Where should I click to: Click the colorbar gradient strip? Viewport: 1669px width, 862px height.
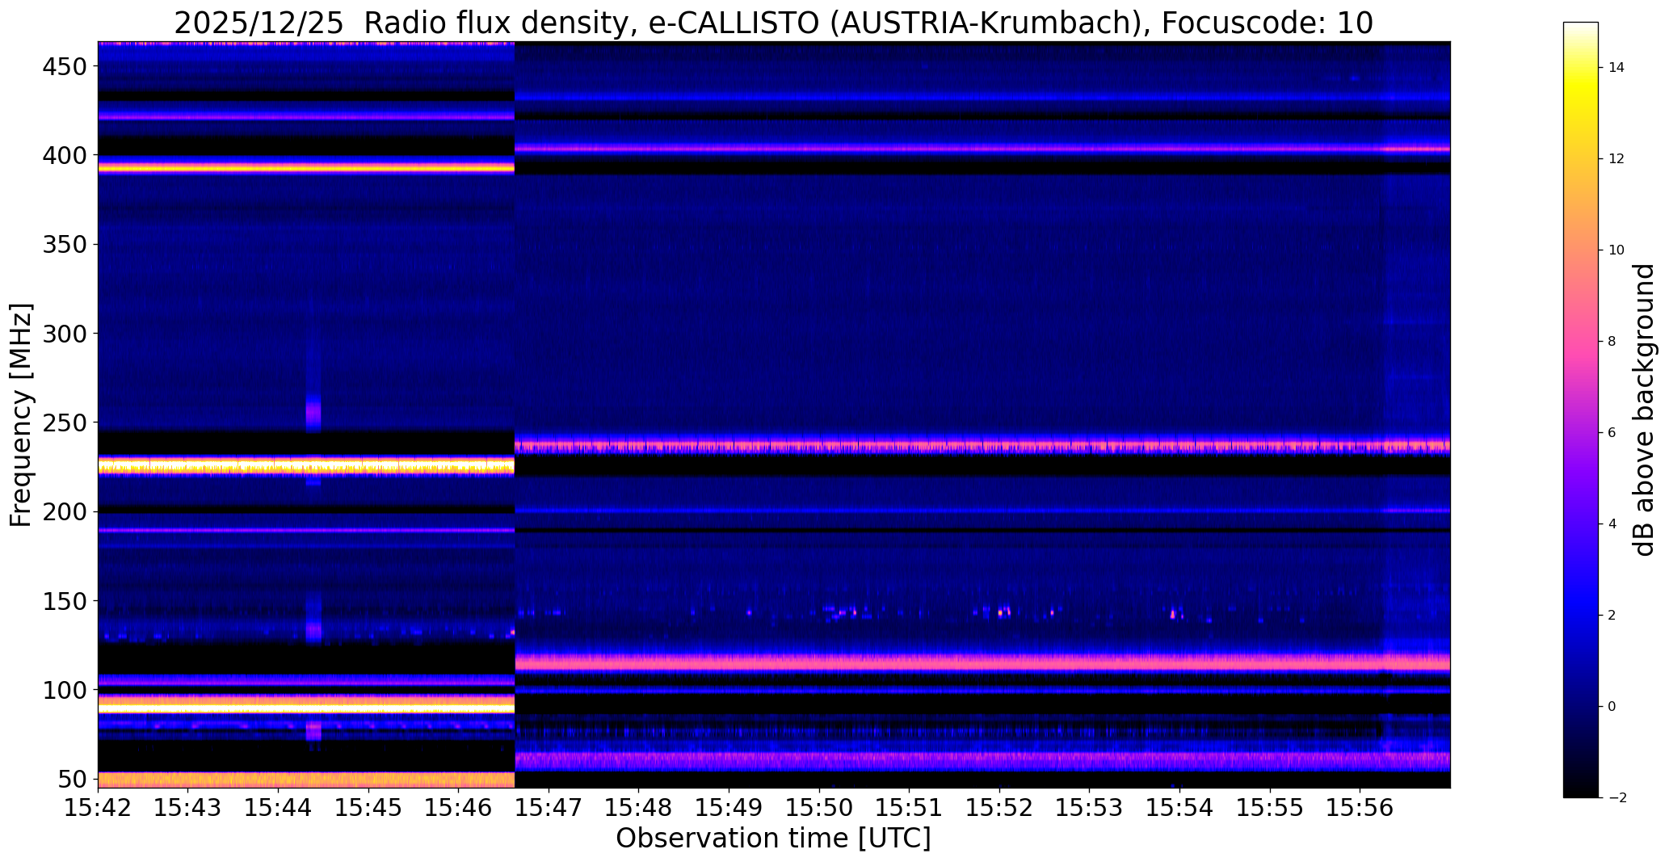tap(1581, 410)
